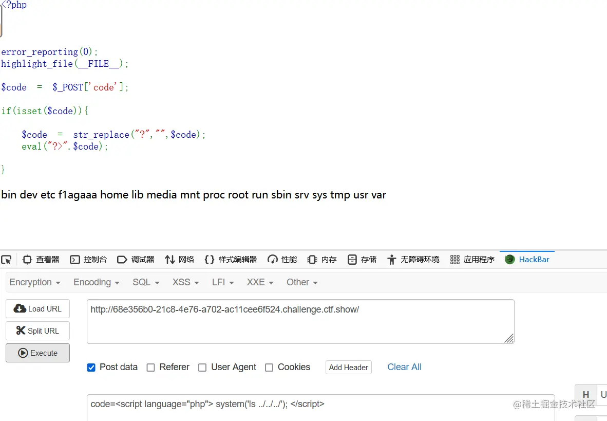Open the 样式编辑器 style editor tab
Viewport: 607px width, 421px height.
point(231,260)
